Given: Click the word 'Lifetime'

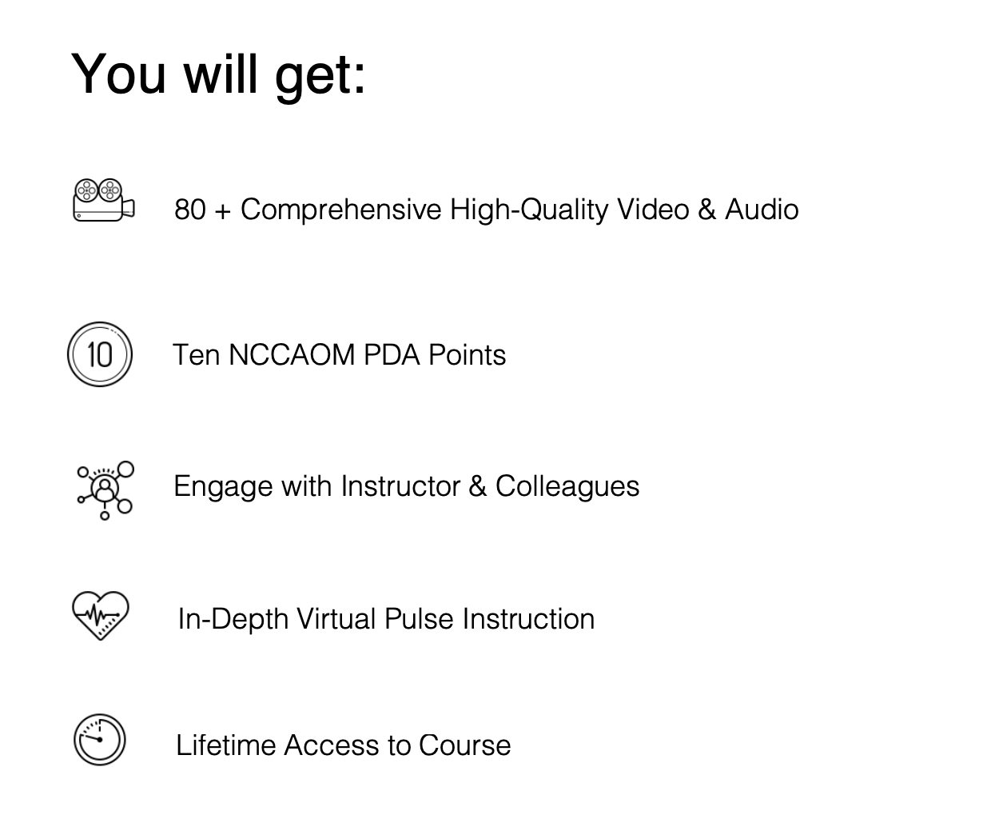Looking at the screenshot, I should click(225, 745).
